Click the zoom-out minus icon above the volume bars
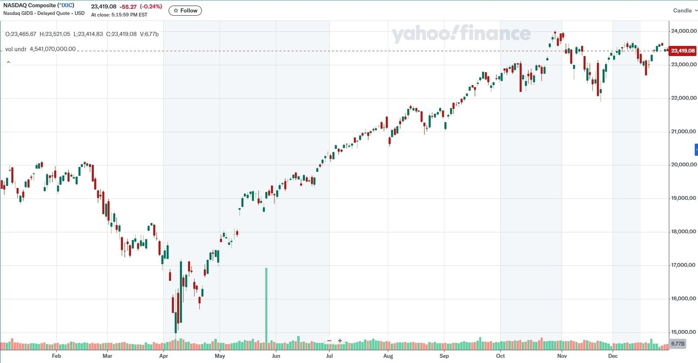 pos(329,340)
